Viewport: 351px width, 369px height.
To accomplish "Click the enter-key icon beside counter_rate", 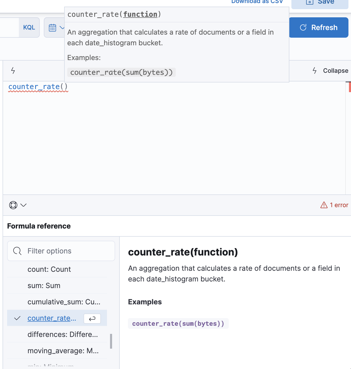I will click(92, 318).
